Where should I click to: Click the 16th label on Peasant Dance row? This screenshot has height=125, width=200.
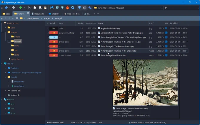pyautogui.click(x=54, y=46)
